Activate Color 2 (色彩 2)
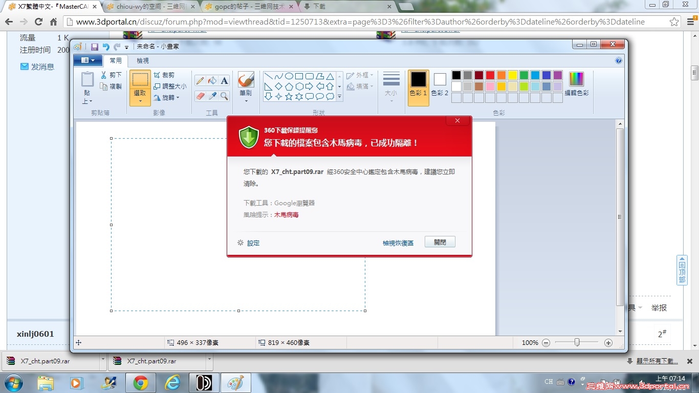The height and width of the screenshot is (393, 699). (x=440, y=84)
